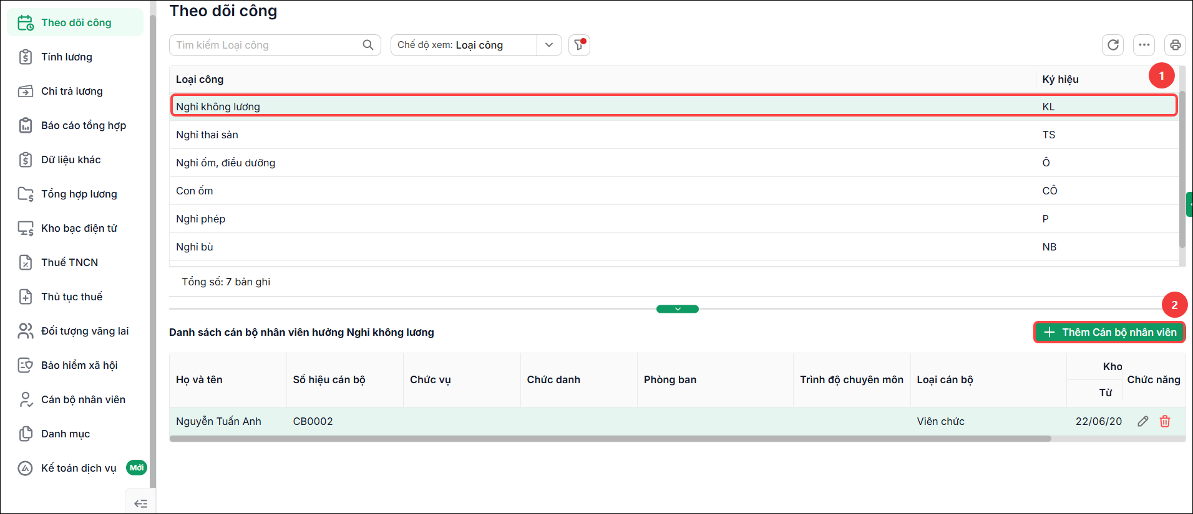
Task: Refresh the attendance list
Action: [1113, 45]
